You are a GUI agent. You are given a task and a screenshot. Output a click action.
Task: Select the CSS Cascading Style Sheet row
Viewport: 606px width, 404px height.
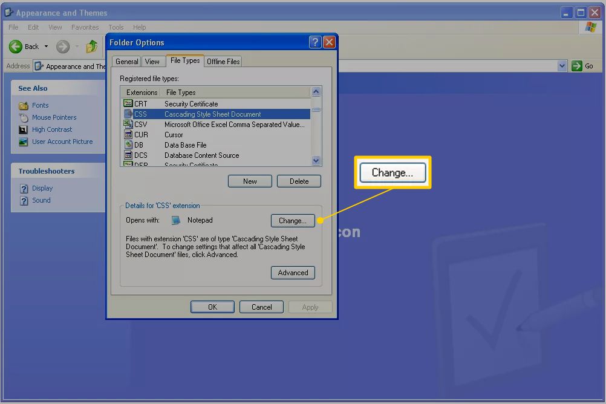(x=217, y=114)
